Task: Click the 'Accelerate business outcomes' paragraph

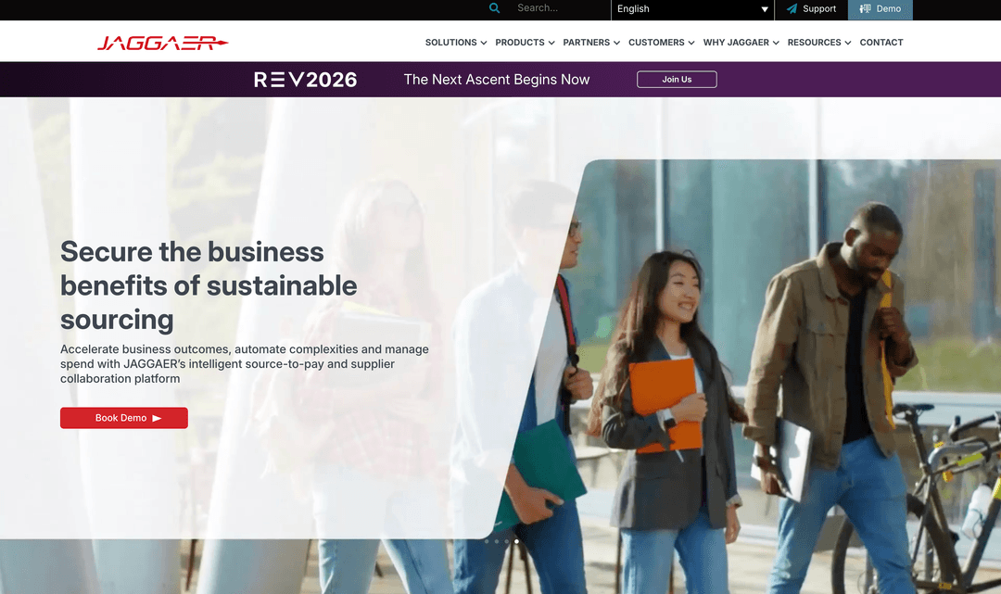Action: (245, 363)
